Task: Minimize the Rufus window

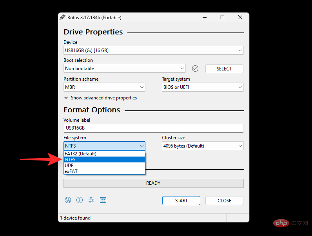Action: pos(205,18)
